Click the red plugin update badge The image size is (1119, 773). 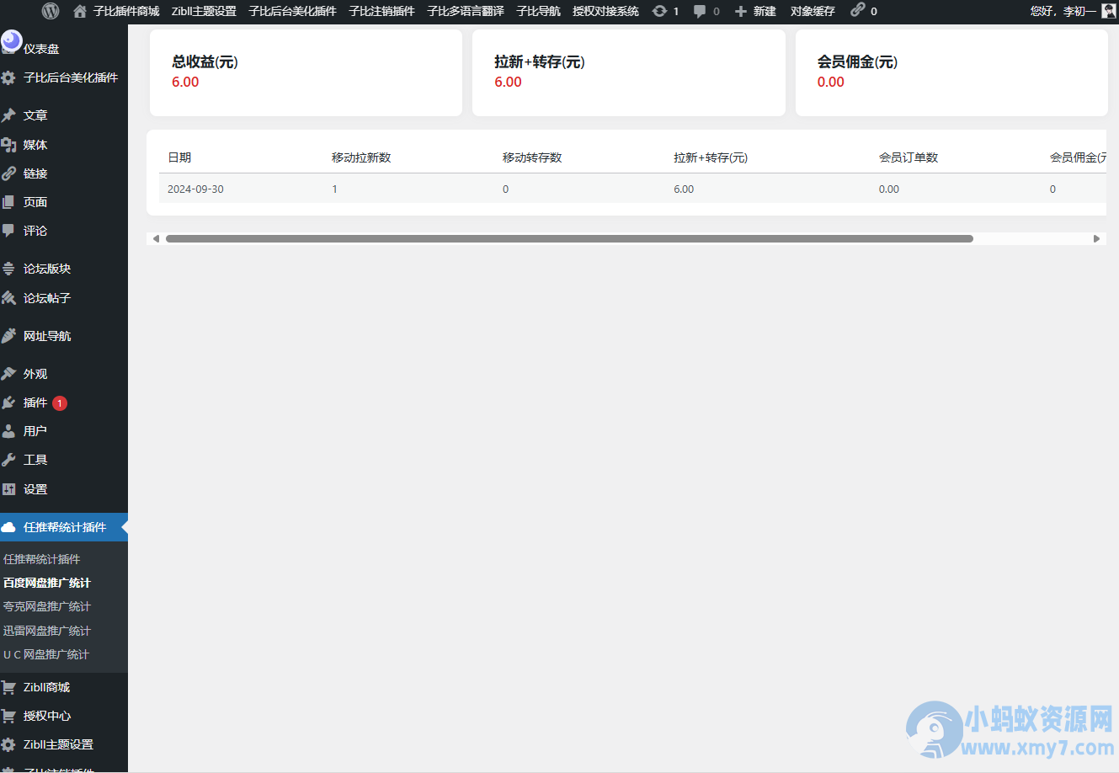(x=60, y=403)
